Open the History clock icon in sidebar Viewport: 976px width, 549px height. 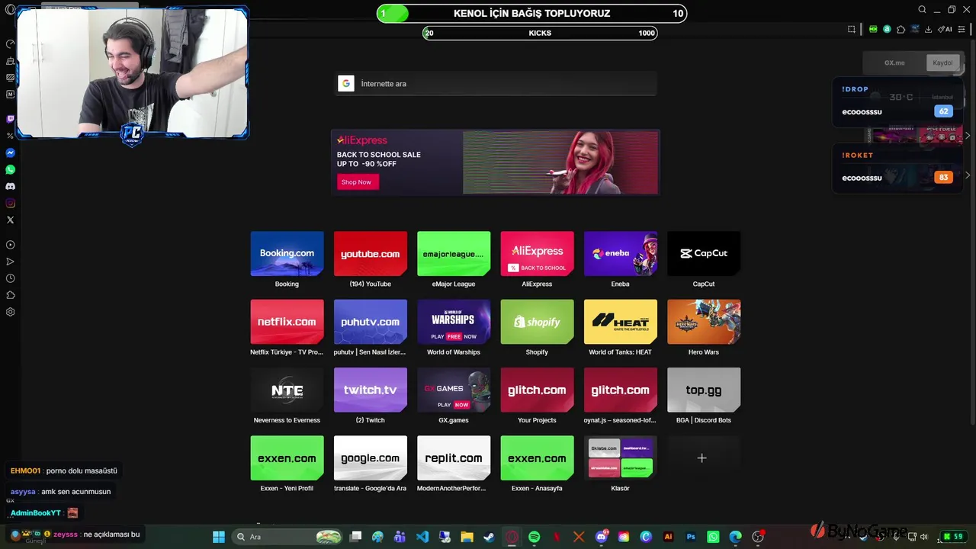tap(10, 278)
